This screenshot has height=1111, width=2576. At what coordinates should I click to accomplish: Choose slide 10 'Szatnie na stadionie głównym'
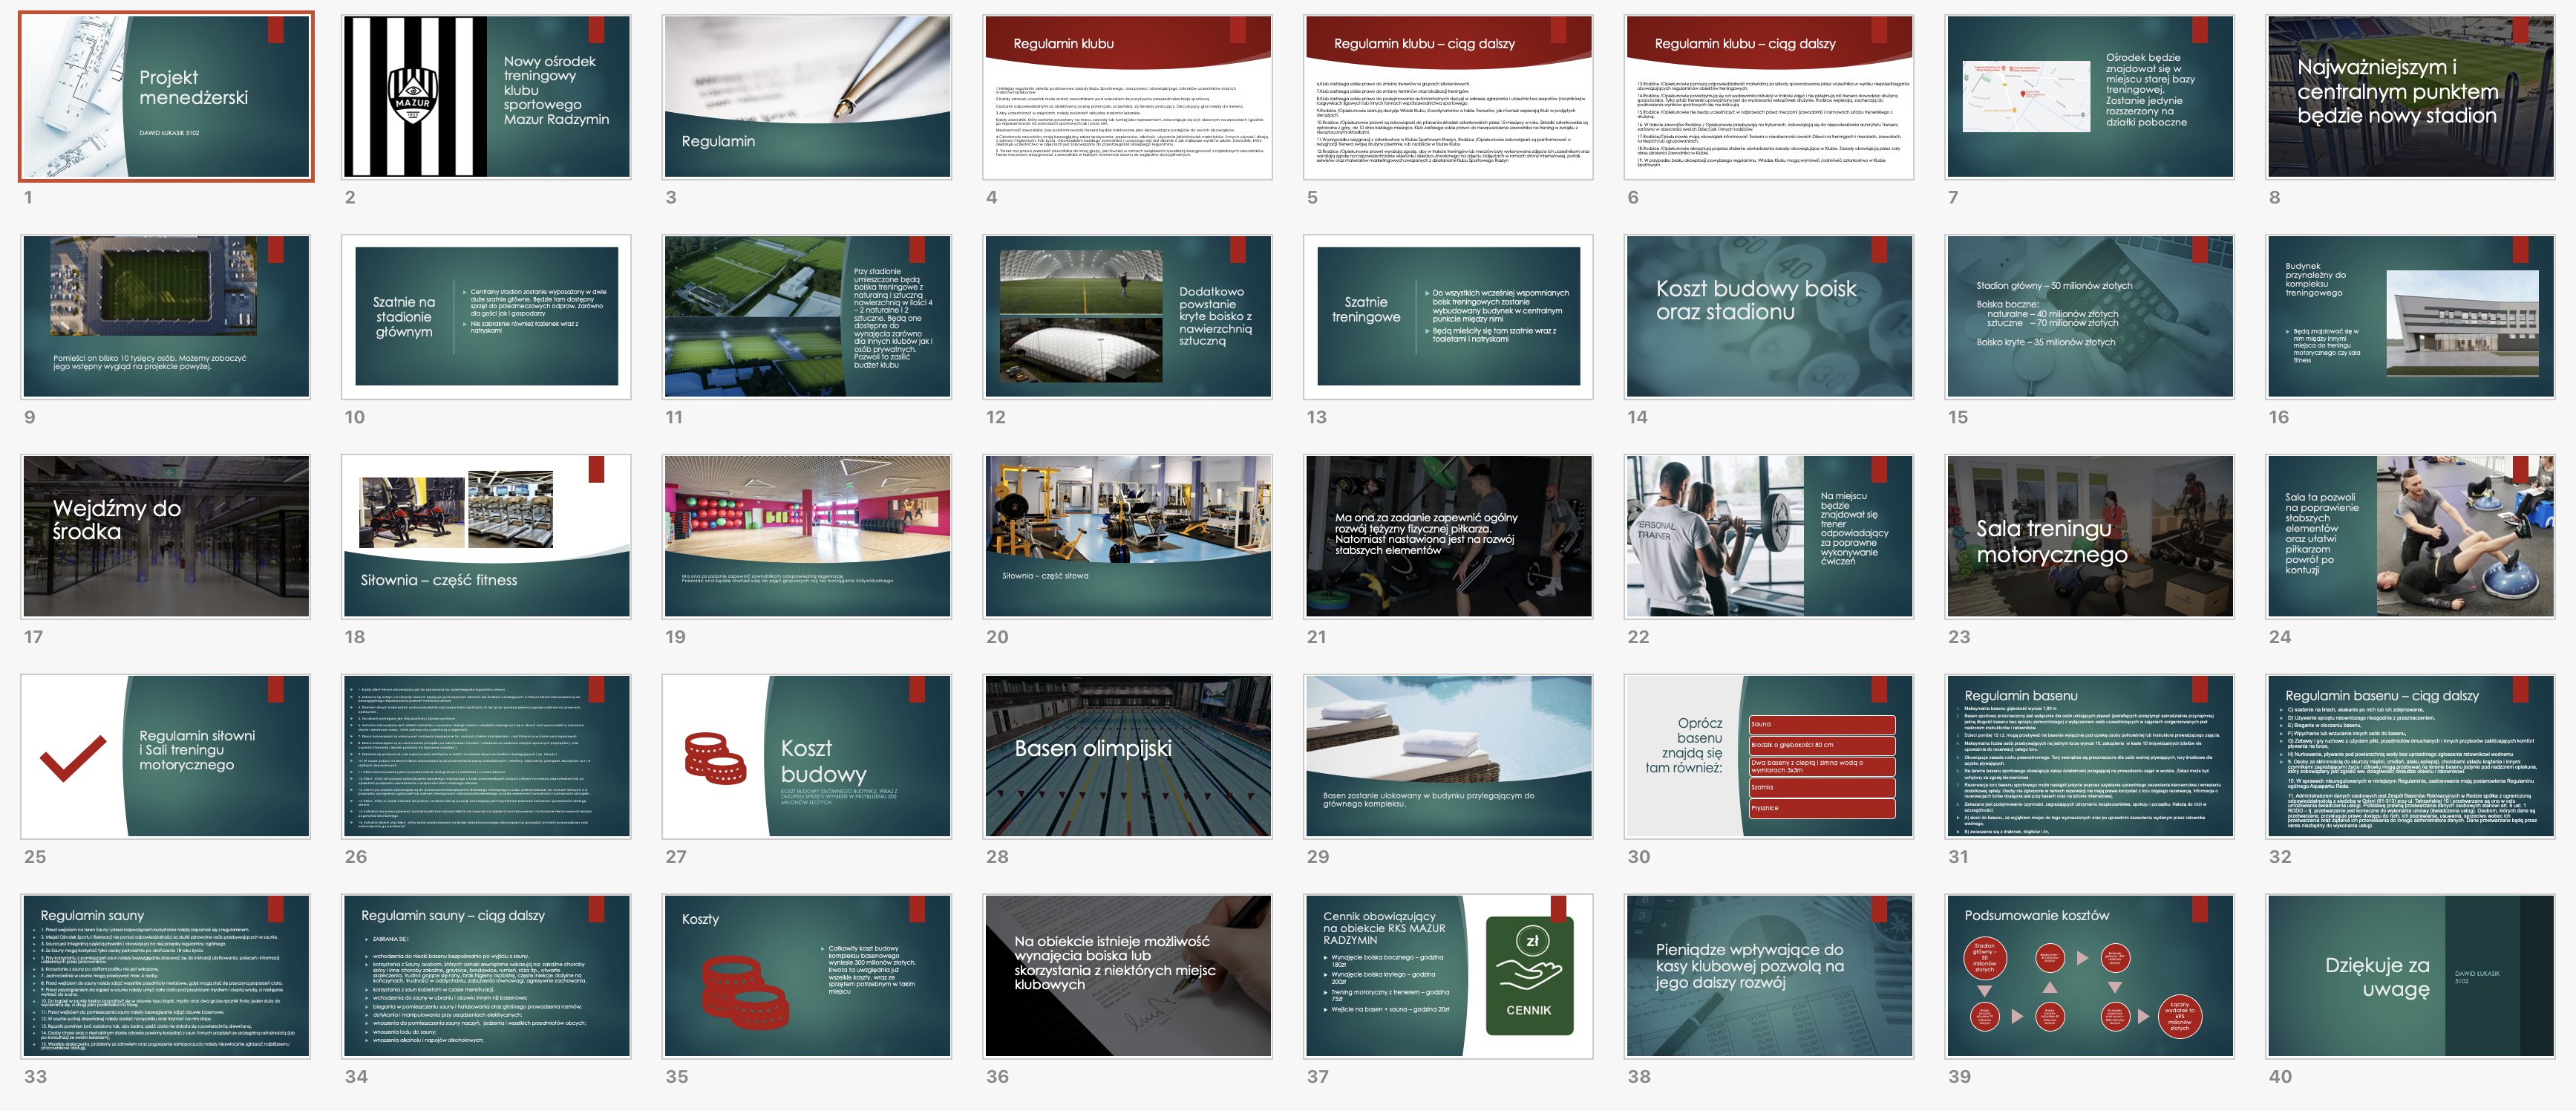(x=486, y=316)
